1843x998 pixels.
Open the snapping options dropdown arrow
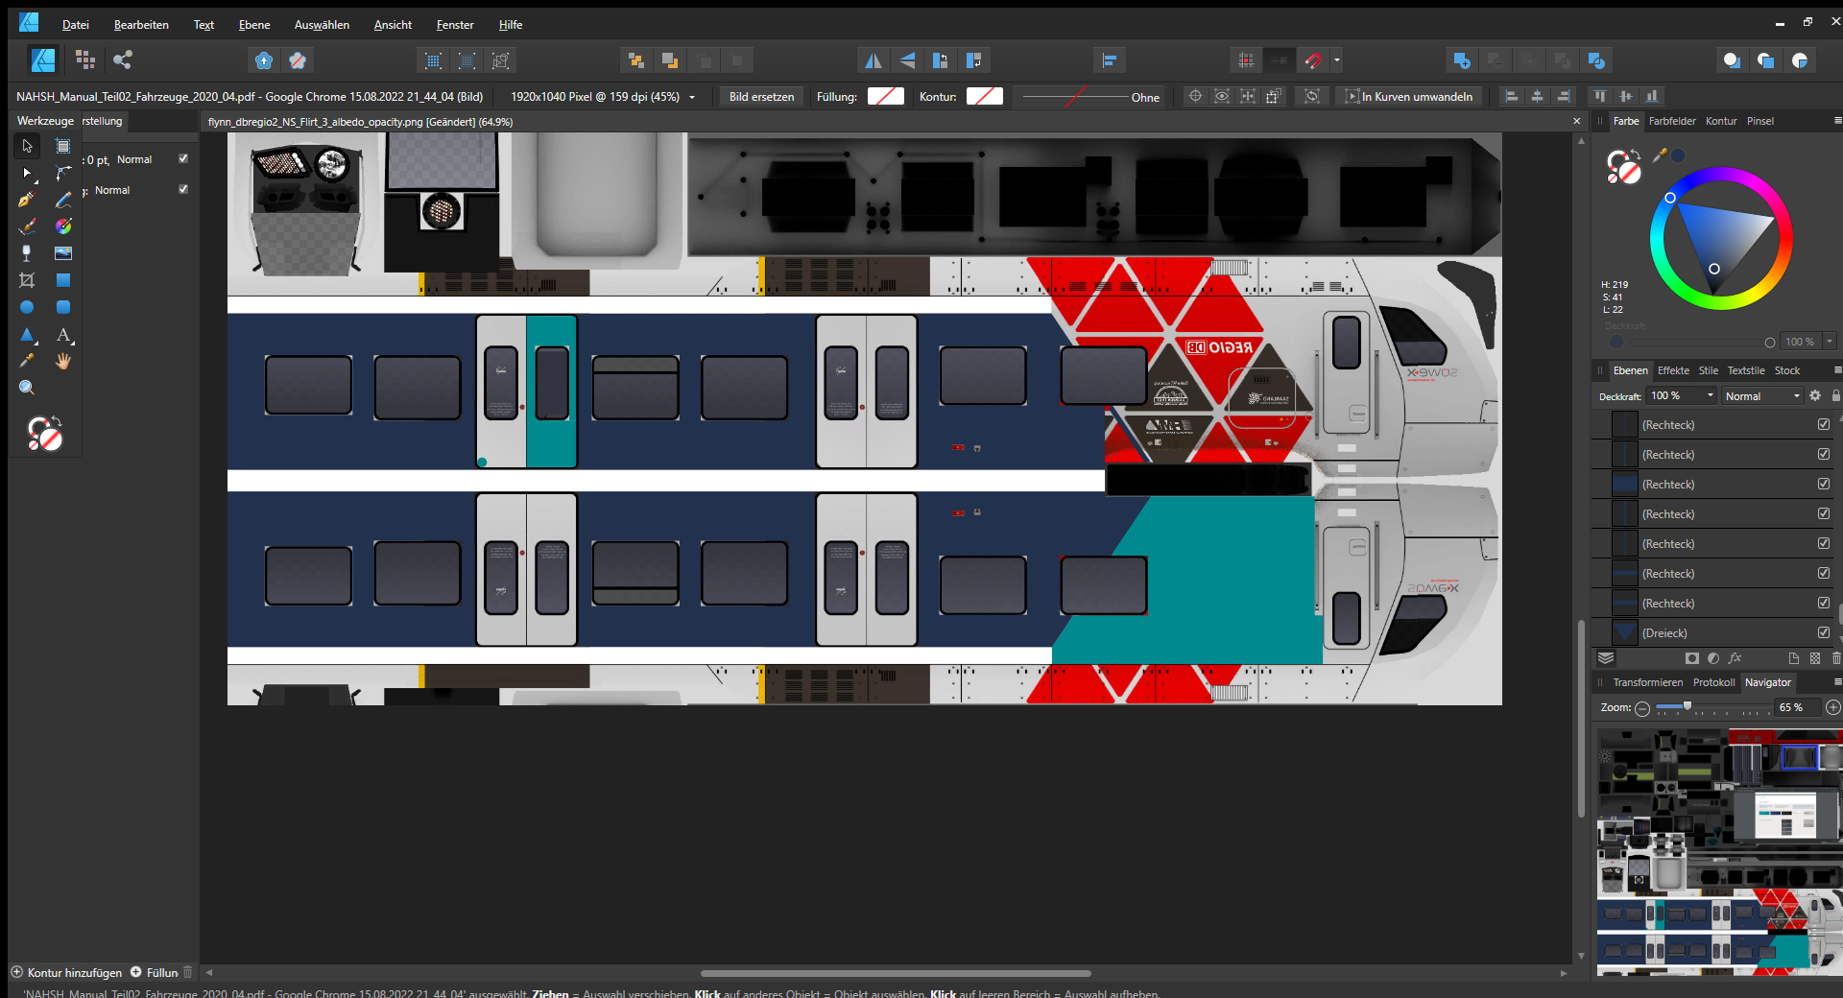click(x=1336, y=60)
